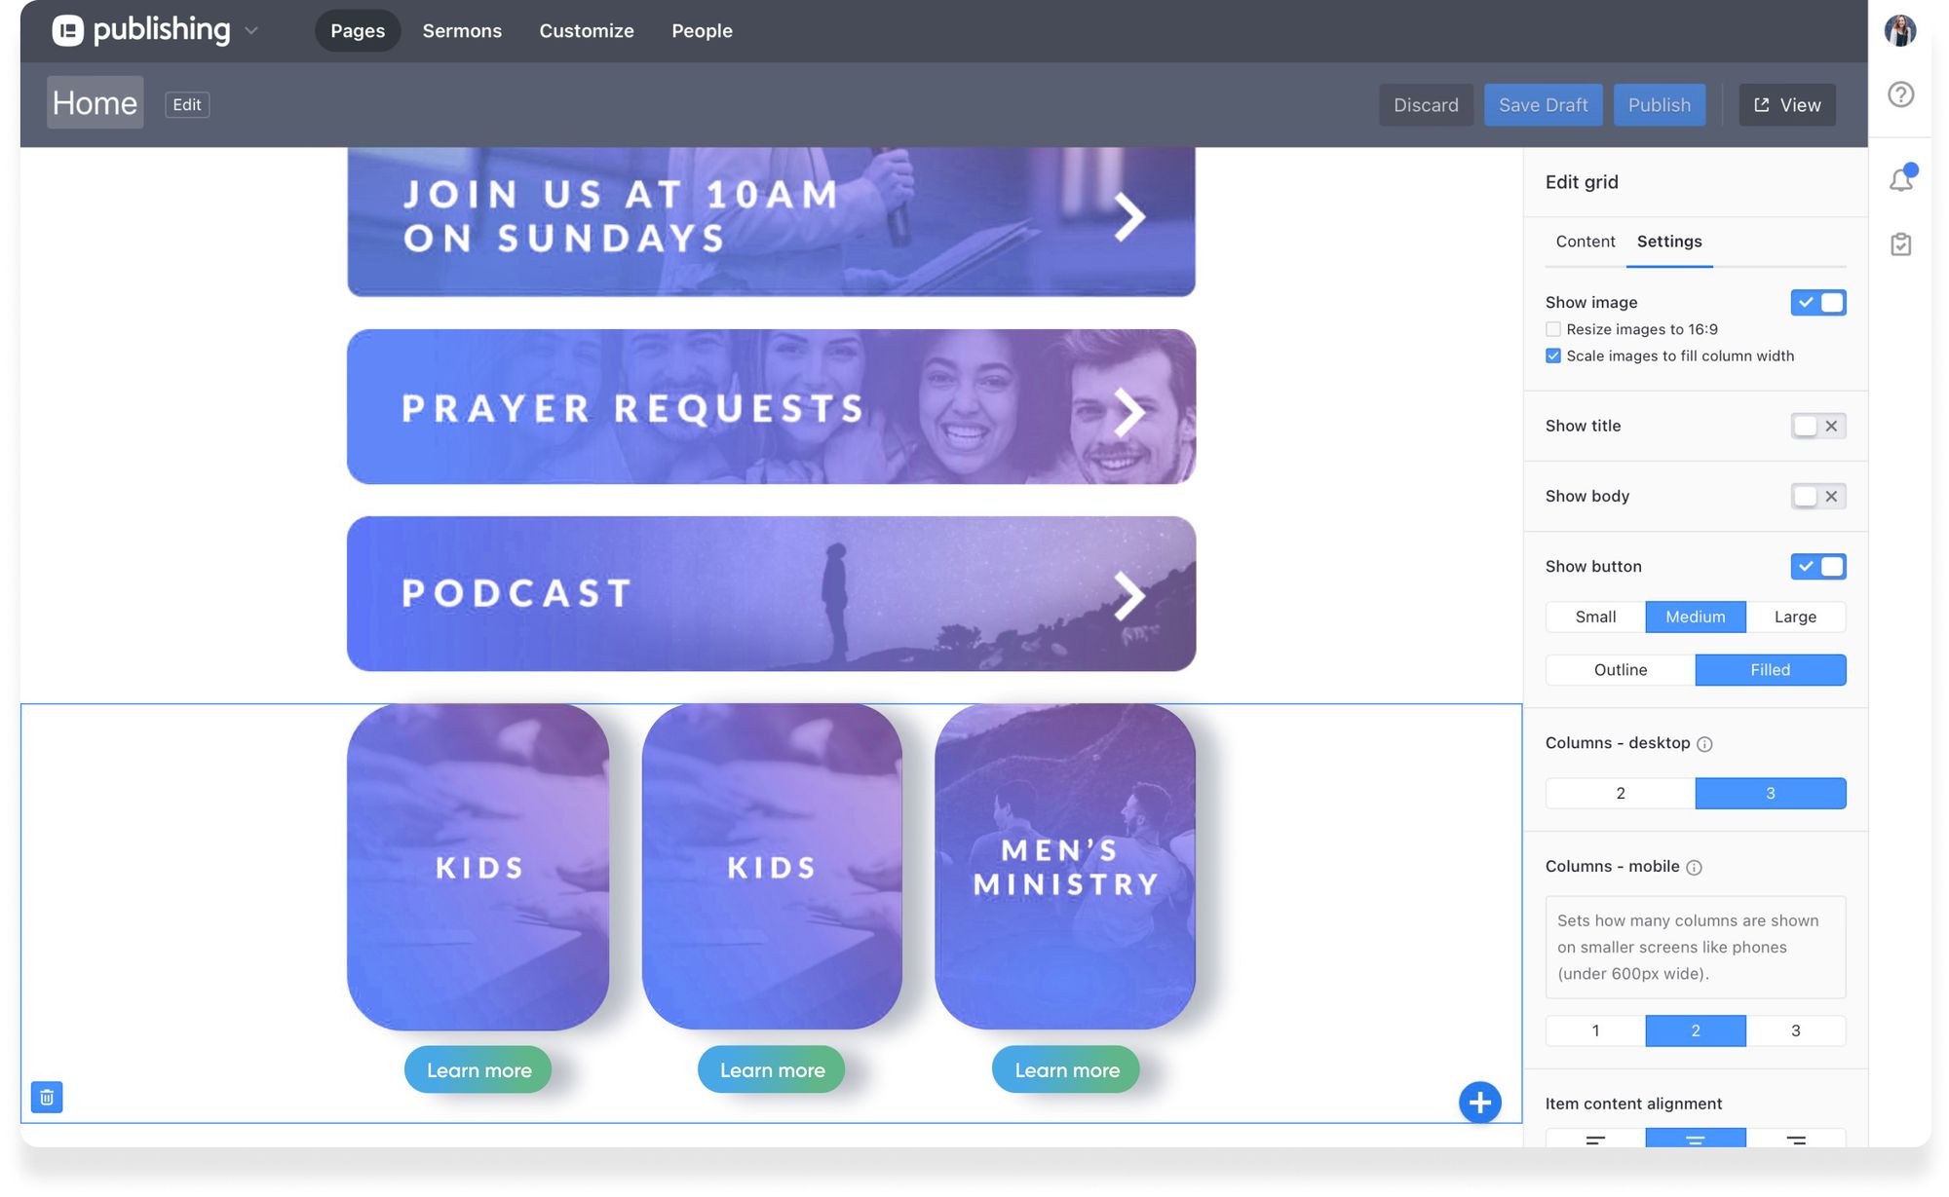This screenshot has height=1197, width=1949.
Task: Click the blue plus add item icon
Action: pyautogui.click(x=1478, y=1102)
